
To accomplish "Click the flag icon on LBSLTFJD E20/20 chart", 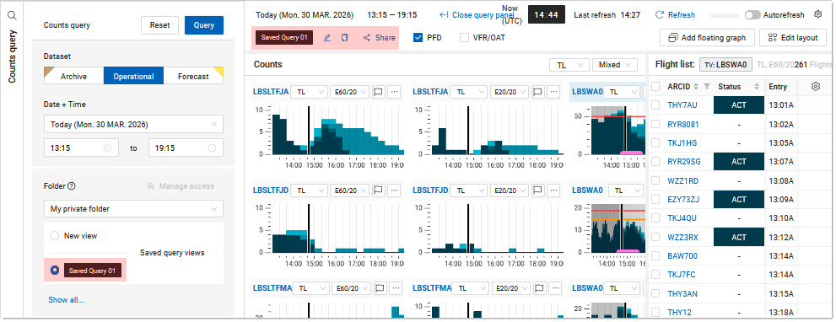I will point(538,190).
